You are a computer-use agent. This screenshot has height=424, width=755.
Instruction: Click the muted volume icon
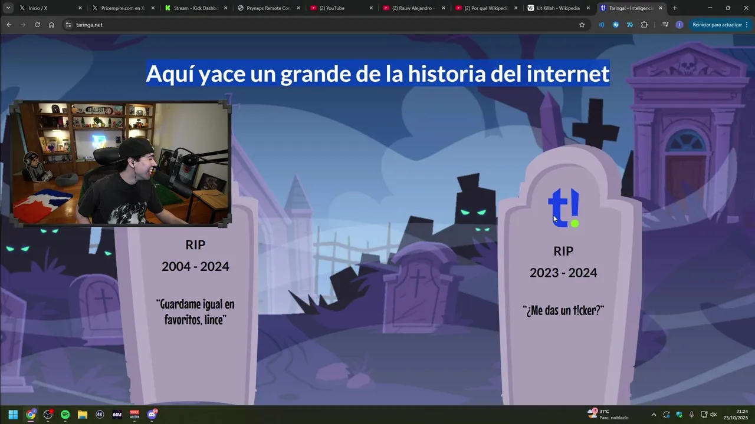[x=713, y=415]
